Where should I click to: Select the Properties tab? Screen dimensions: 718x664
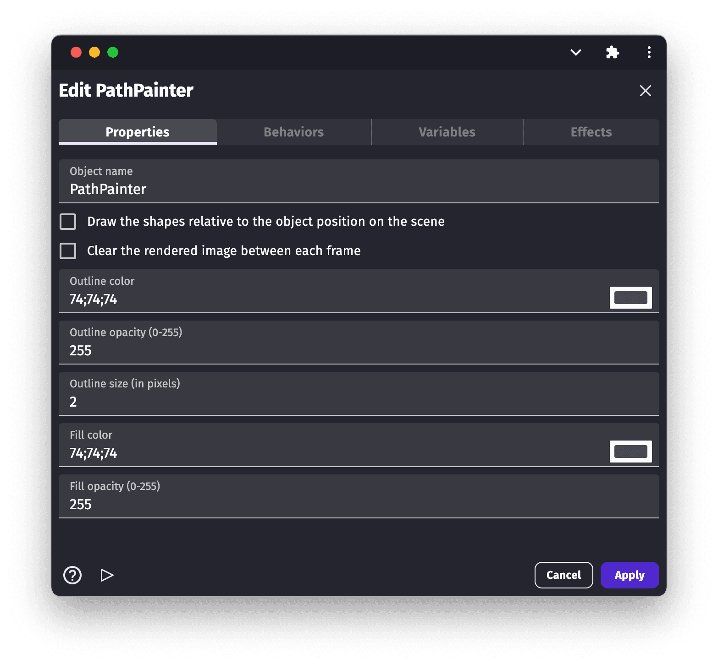[138, 132]
